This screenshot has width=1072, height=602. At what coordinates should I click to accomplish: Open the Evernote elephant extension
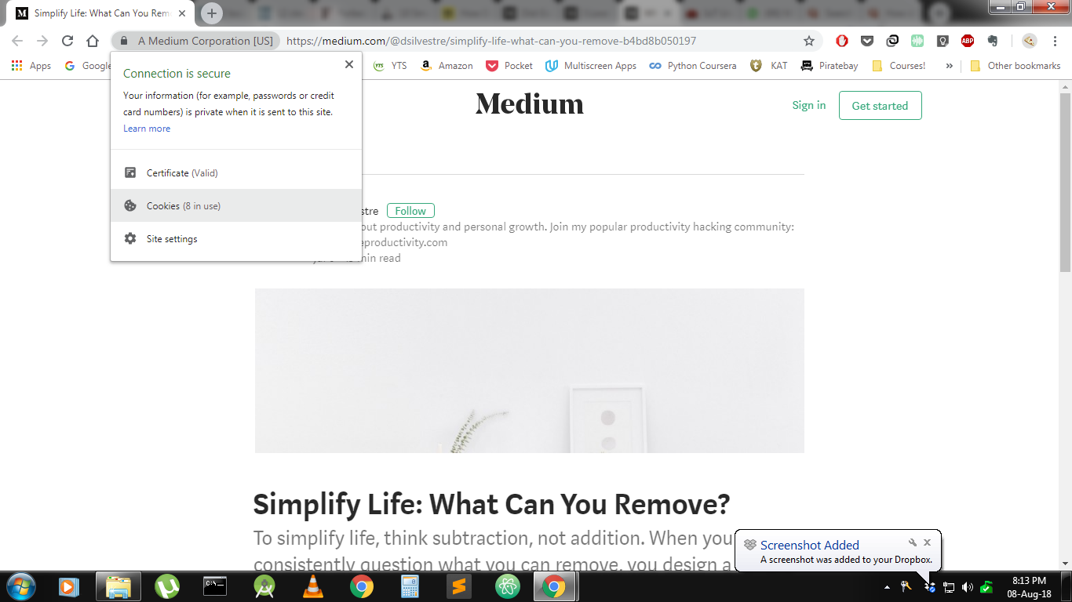pyautogui.click(x=993, y=41)
